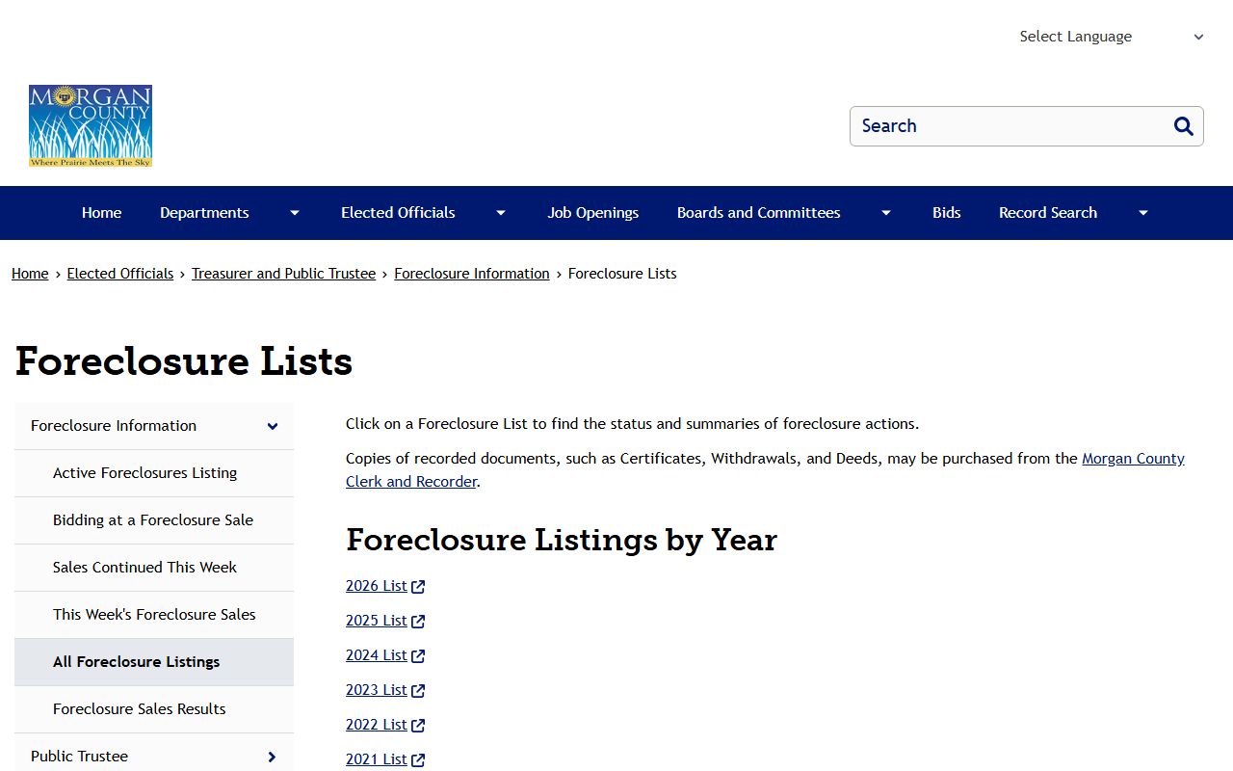Click external link icon beside 2025 List

(418, 622)
